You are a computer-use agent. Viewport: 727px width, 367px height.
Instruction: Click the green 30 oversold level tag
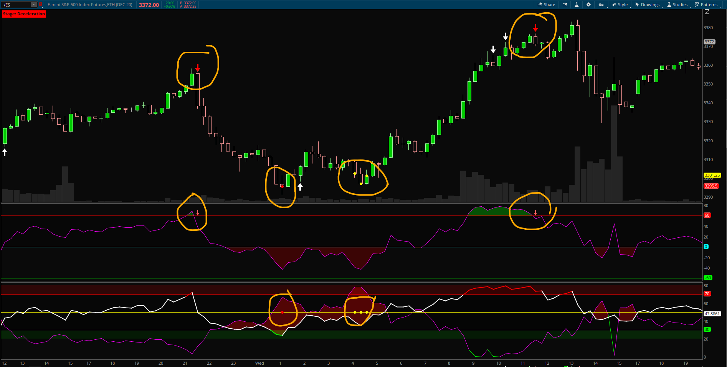[x=707, y=329]
